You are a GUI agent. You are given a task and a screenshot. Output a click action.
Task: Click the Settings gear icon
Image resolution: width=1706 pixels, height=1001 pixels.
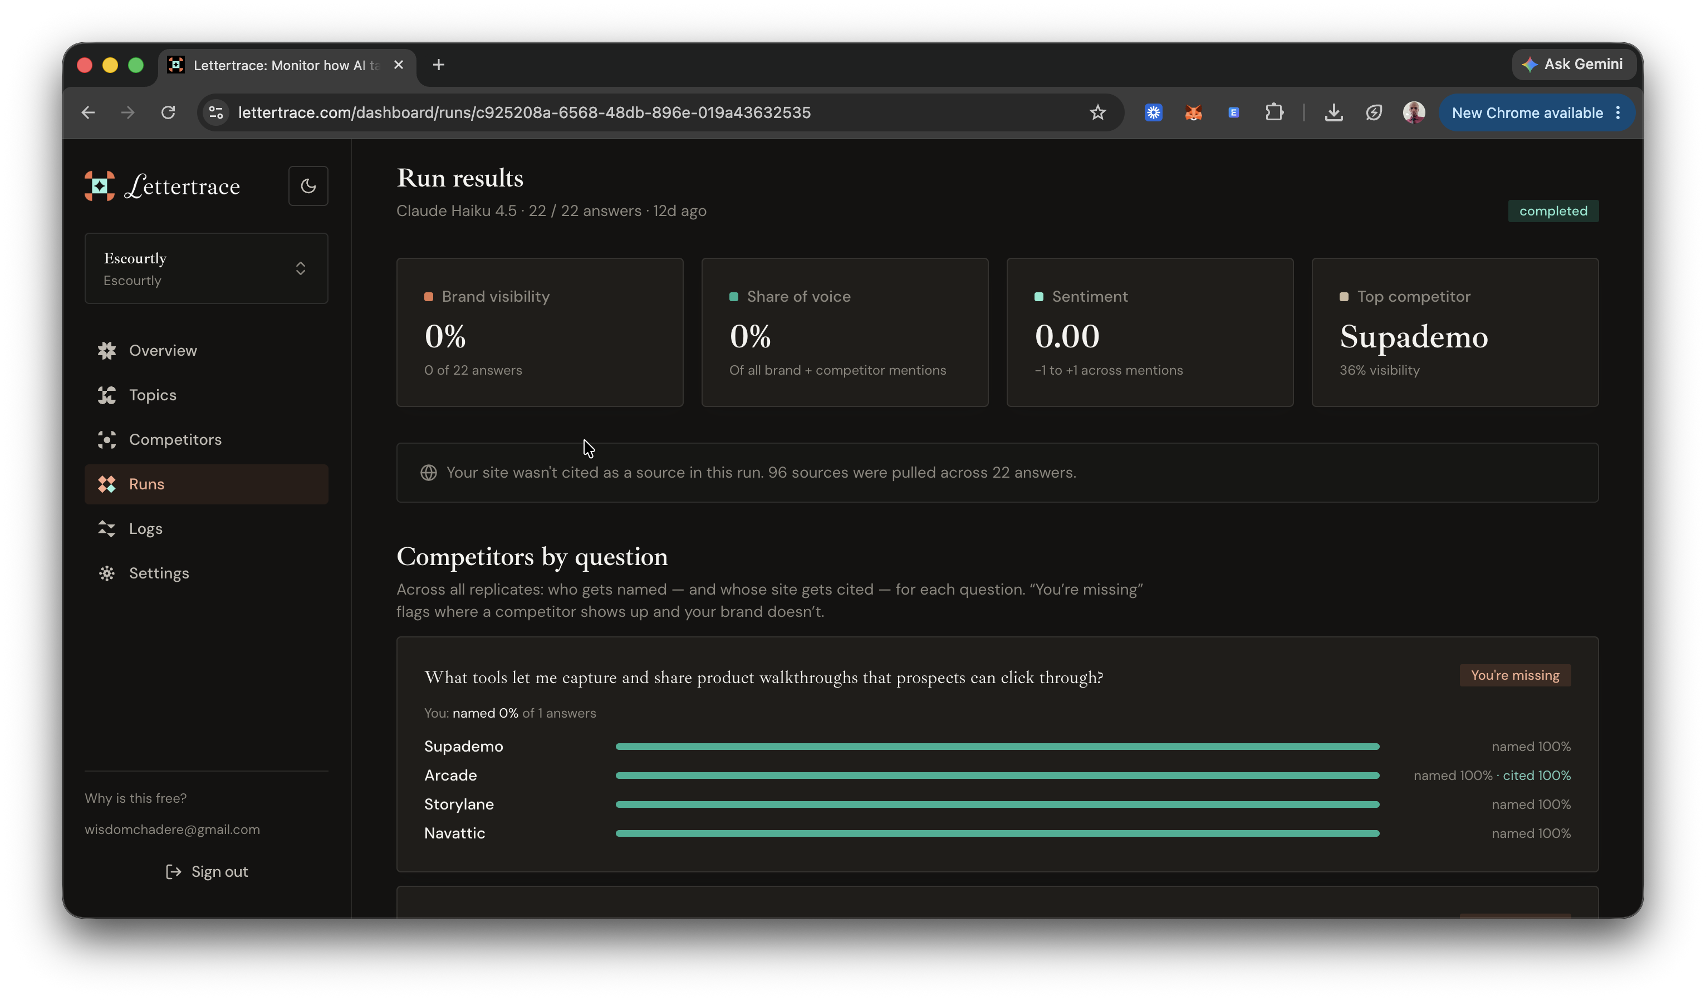107,573
